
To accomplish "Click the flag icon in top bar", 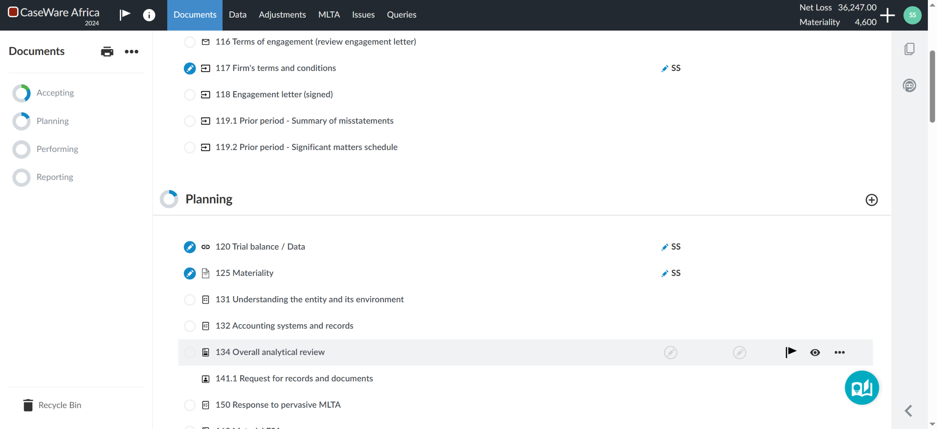I will [125, 15].
